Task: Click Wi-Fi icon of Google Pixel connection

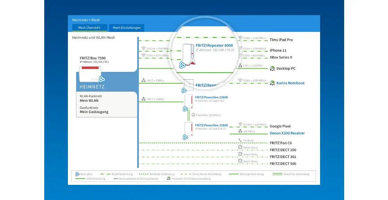Action: point(240,124)
